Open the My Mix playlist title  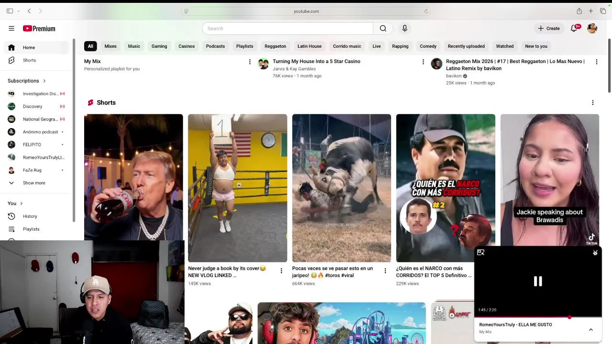[92, 61]
